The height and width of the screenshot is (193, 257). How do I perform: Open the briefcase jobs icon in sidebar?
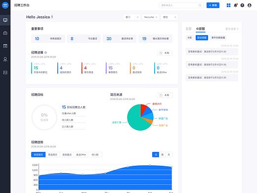[x=5, y=33]
